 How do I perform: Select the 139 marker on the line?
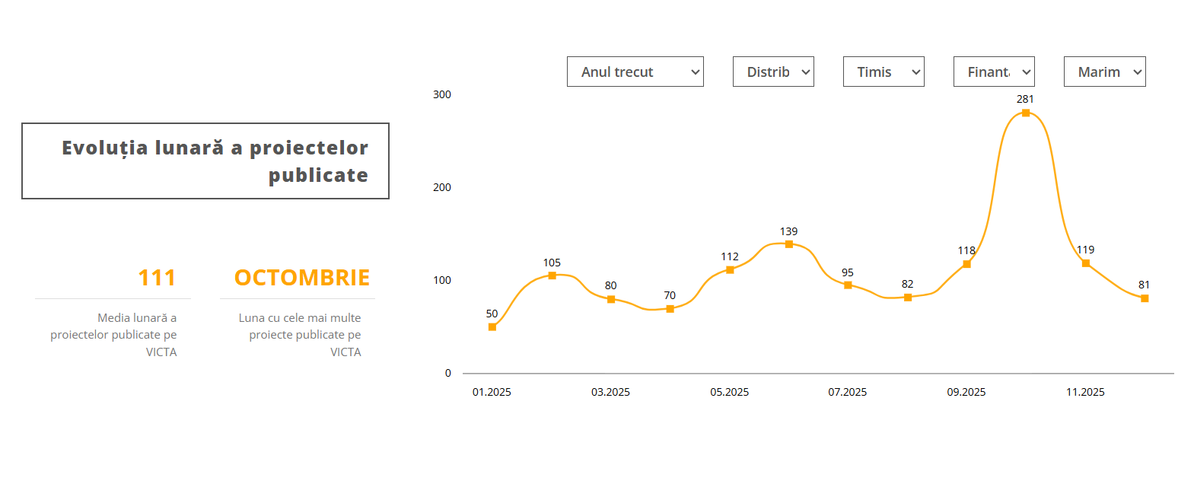(x=789, y=244)
